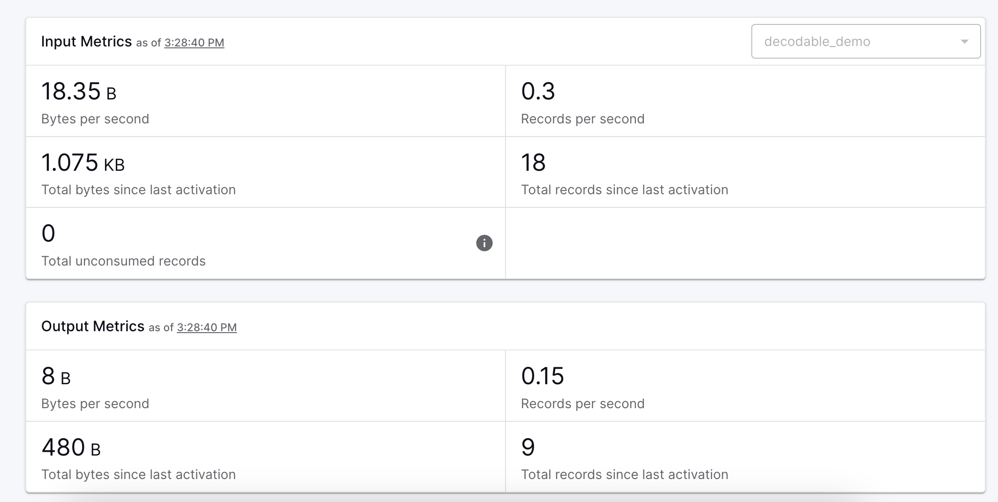
Task: Click the Total unconsumed records label
Action: pyautogui.click(x=123, y=261)
